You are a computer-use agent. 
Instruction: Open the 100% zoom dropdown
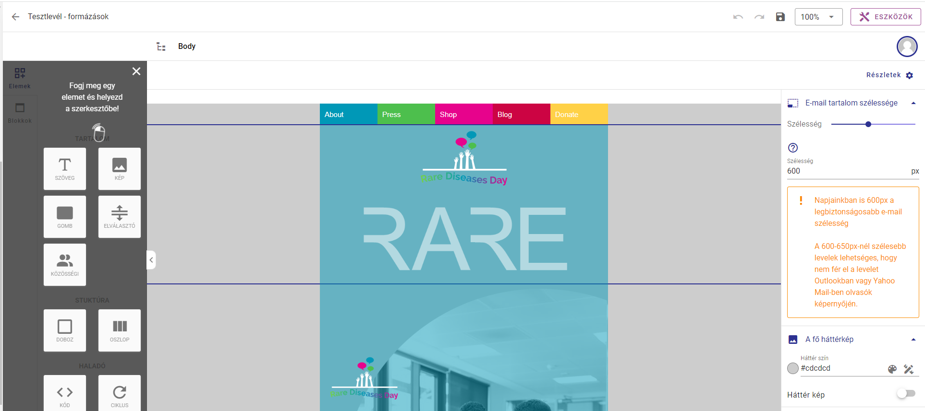(x=818, y=17)
